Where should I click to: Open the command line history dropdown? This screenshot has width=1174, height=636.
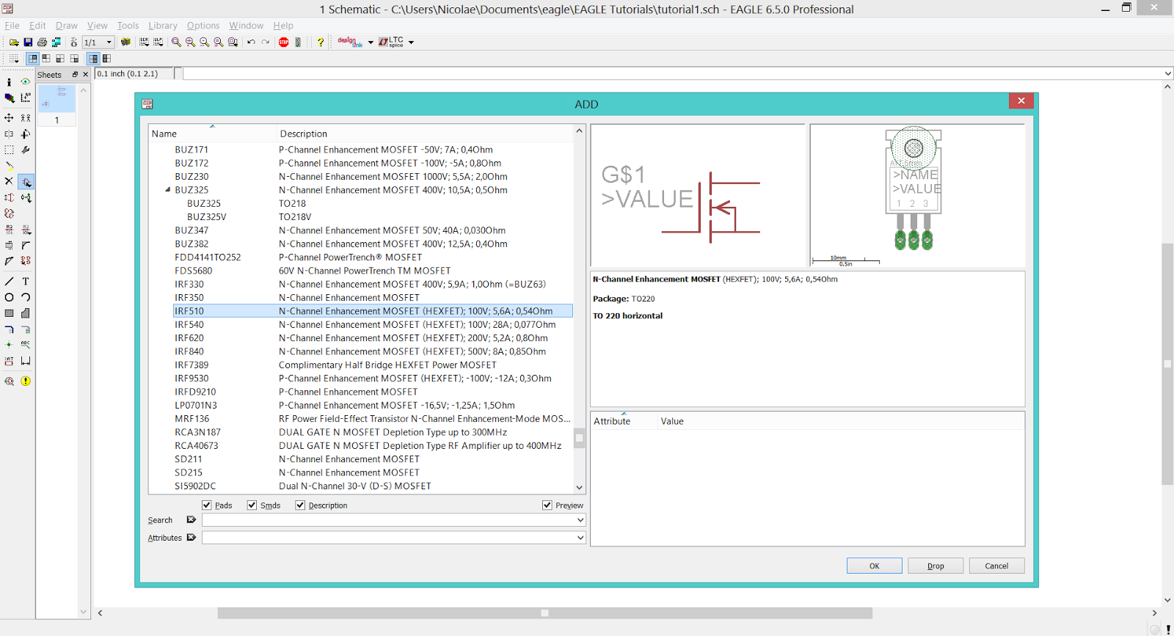tap(1167, 73)
